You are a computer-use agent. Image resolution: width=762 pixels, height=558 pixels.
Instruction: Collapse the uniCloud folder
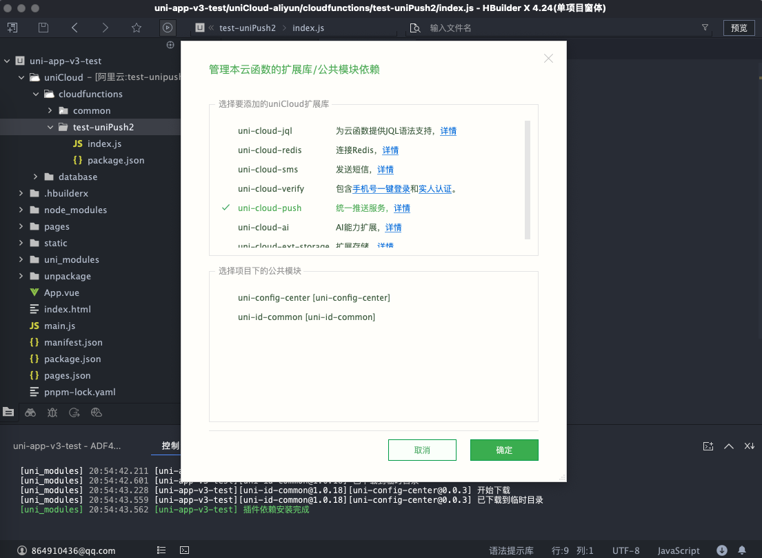click(x=21, y=77)
